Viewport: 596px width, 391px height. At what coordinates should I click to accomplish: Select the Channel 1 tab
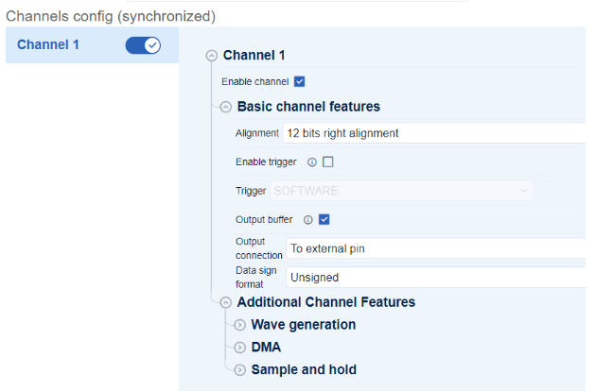pyautogui.click(x=48, y=45)
